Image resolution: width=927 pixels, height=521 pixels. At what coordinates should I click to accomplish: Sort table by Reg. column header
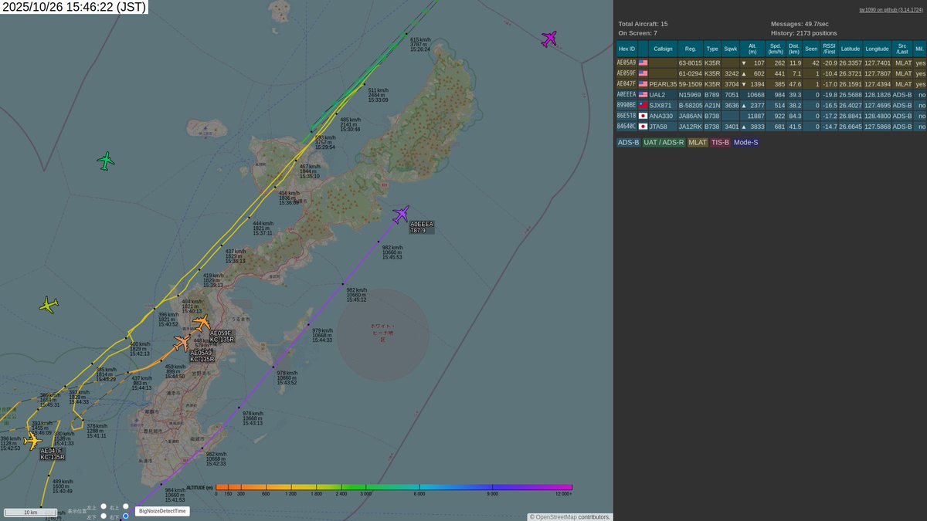click(x=691, y=48)
